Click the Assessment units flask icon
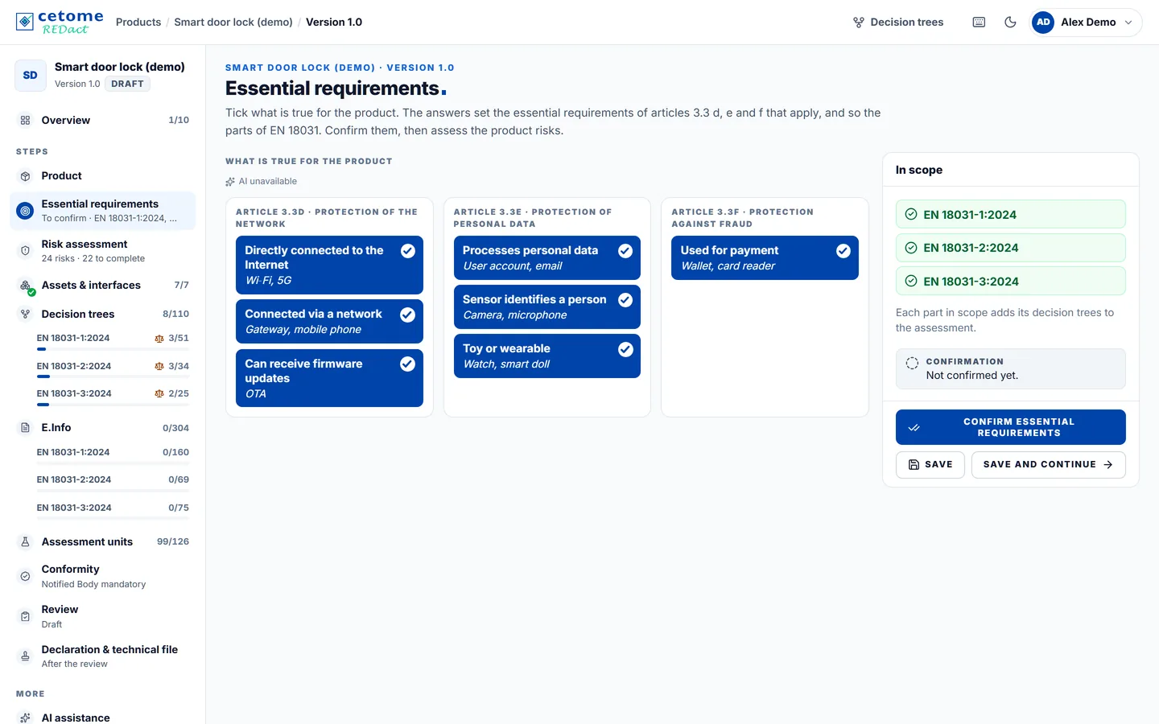 coord(25,542)
